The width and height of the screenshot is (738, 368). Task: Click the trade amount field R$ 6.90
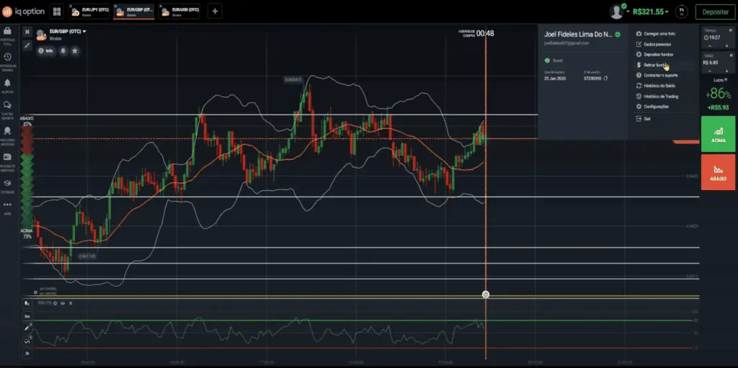click(719, 62)
